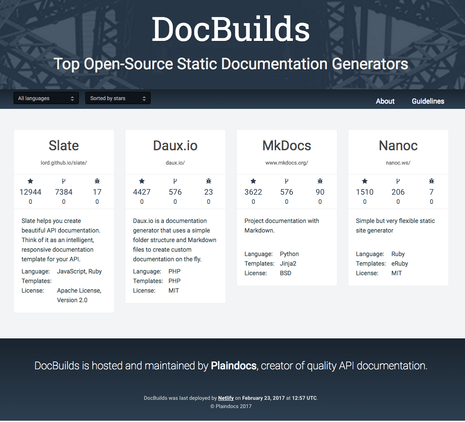Click Slate language JavaScript, Ruby
465x422 pixels.
(79, 271)
